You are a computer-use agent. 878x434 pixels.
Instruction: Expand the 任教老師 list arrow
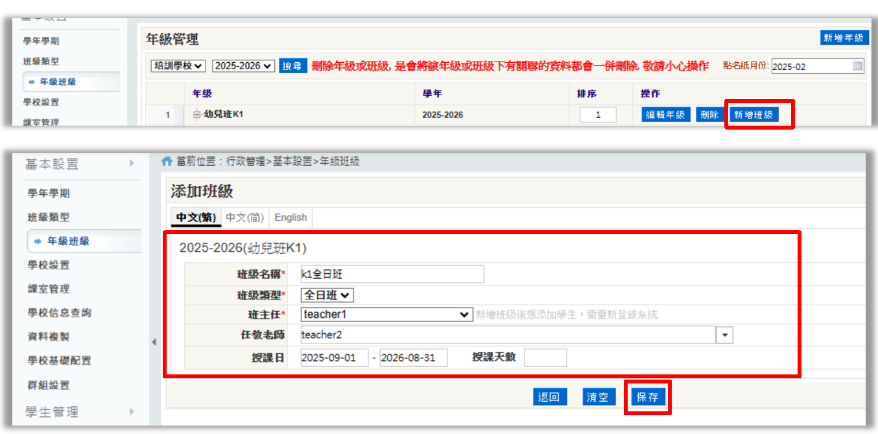pos(724,335)
